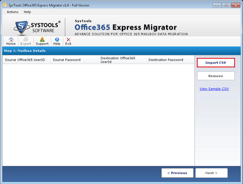Open the Help menu in the menu bar
This screenshot has width=243, height=184.
27,12
